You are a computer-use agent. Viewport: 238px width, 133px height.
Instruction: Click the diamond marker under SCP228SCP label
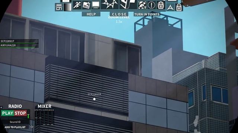click(94, 99)
